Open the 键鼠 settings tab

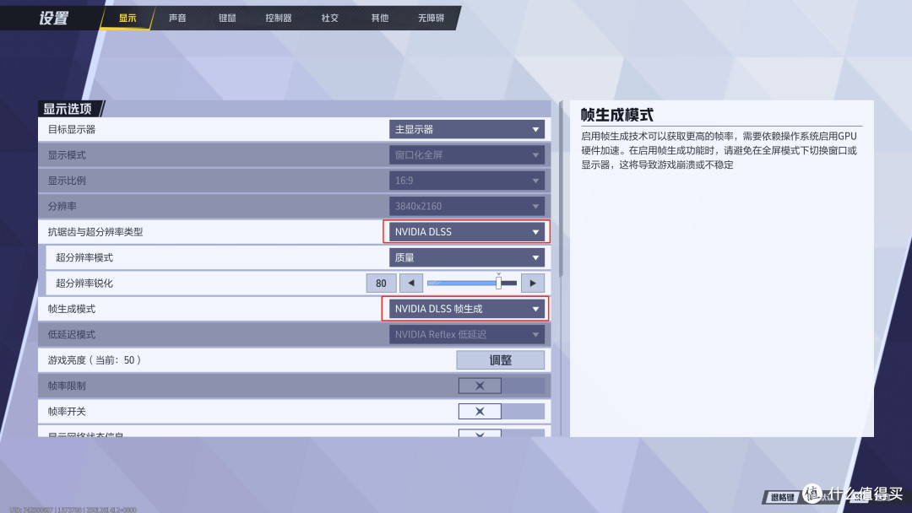coord(227,18)
